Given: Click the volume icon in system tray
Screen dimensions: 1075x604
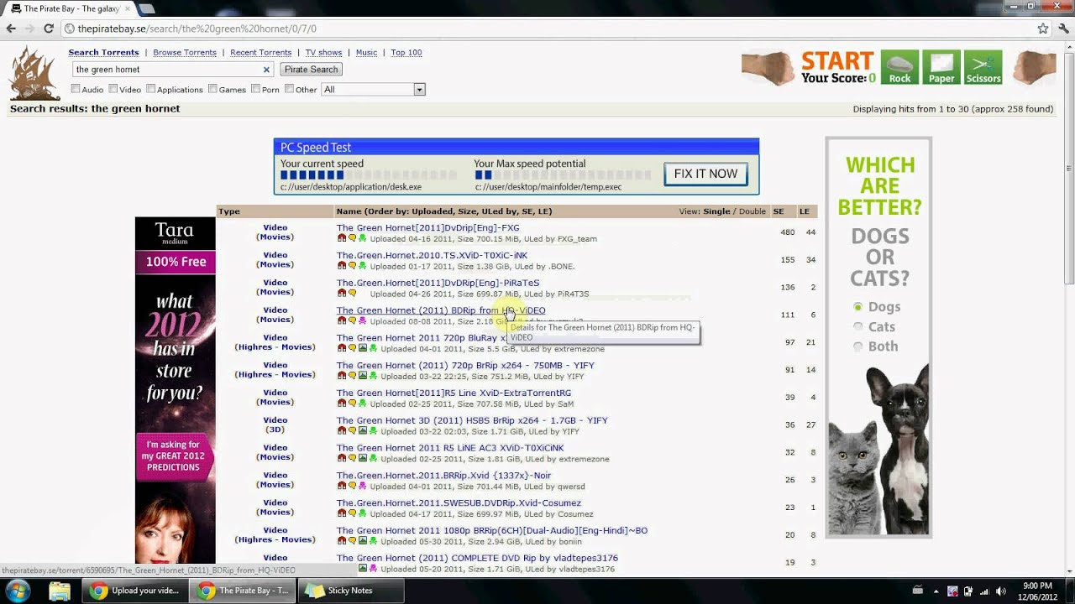Looking at the screenshot, I should [x=1000, y=591].
